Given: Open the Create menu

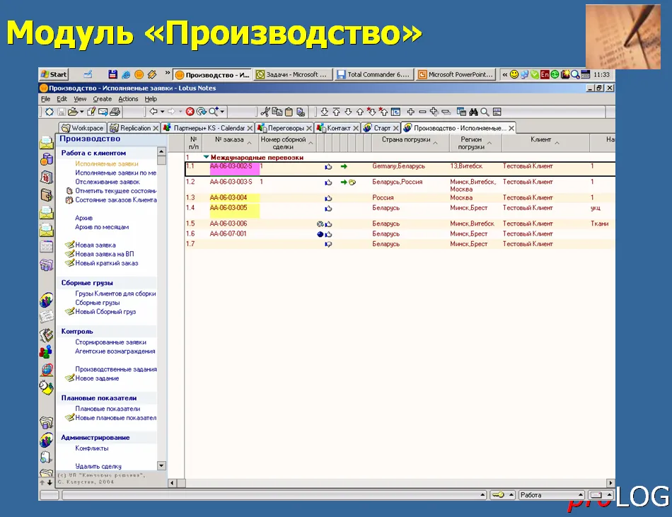Looking at the screenshot, I should (103, 99).
